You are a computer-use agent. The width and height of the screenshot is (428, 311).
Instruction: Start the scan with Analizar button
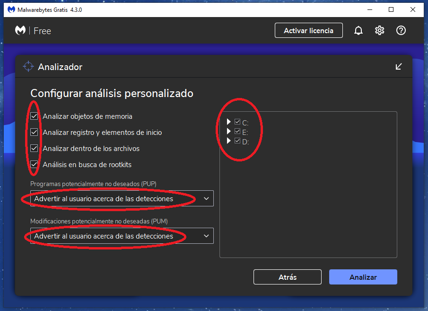point(363,277)
